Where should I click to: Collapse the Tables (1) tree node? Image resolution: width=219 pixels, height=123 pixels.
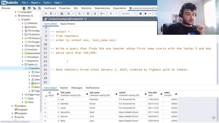point(22,65)
